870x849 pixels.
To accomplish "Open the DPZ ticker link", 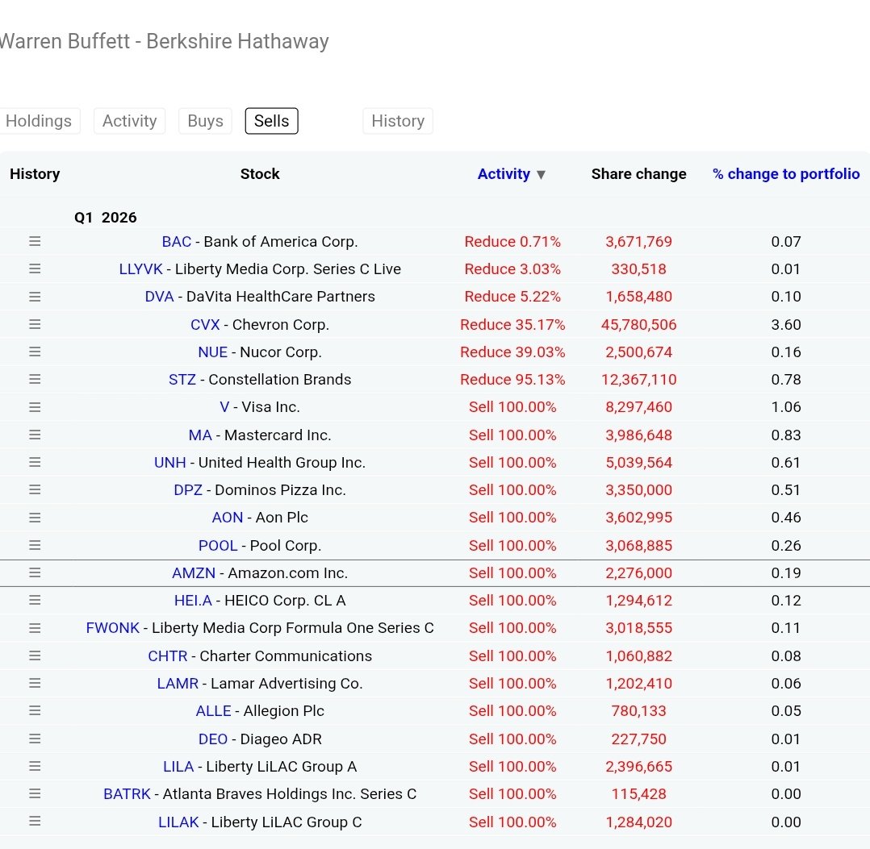I will [x=188, y=490].
